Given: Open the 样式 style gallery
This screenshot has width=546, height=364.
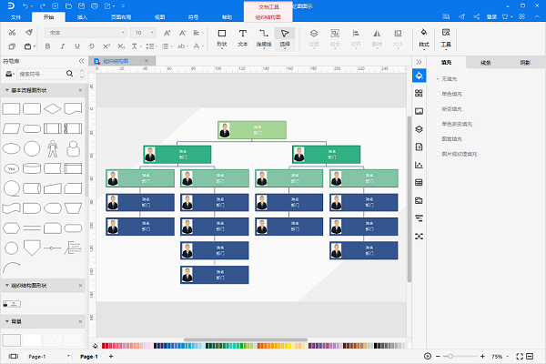Looking at the screenshot, I should coord(424,36).
